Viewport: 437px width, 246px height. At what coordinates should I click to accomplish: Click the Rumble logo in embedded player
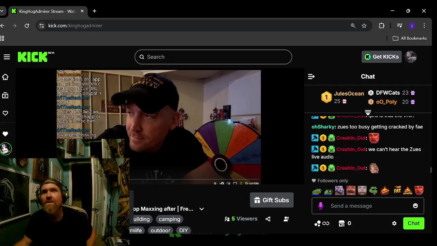point(252,183)
